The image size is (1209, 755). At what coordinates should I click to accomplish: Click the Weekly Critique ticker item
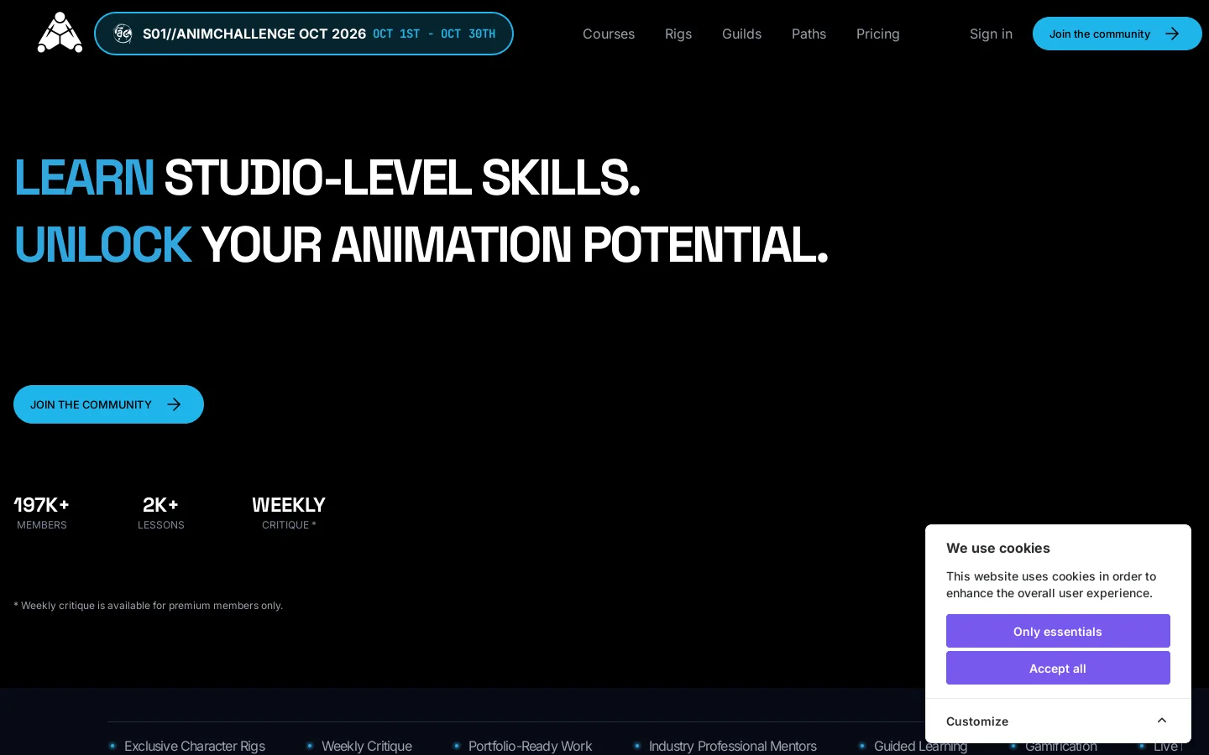(x=367, y=746)
